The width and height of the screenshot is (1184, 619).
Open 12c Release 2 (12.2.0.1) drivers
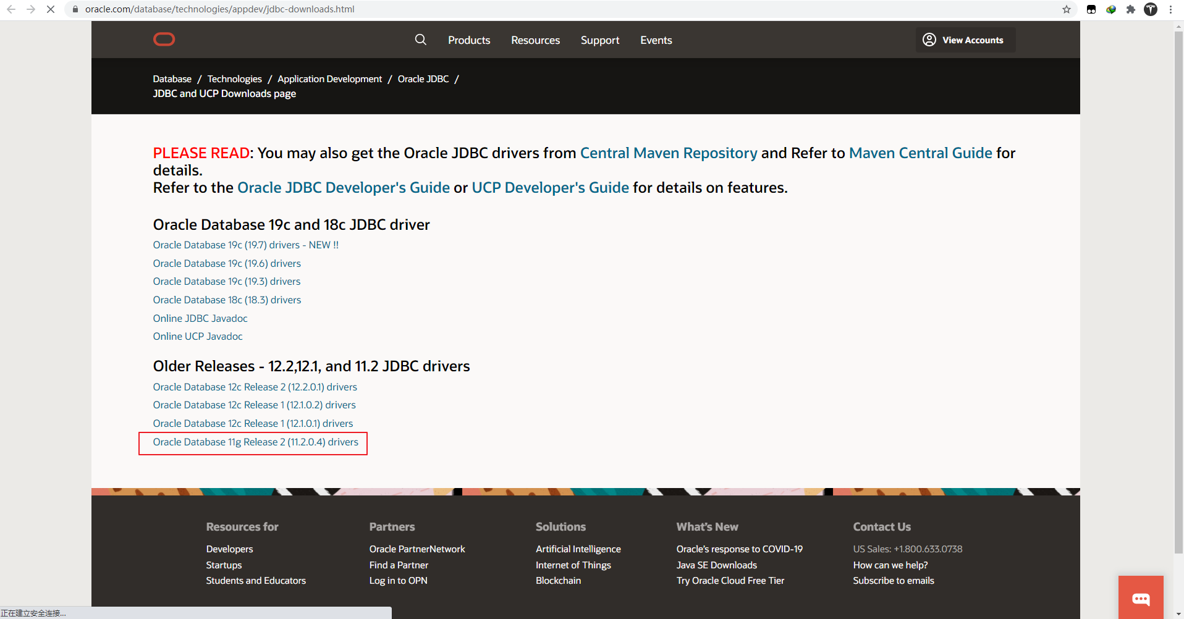coord(255,387)
